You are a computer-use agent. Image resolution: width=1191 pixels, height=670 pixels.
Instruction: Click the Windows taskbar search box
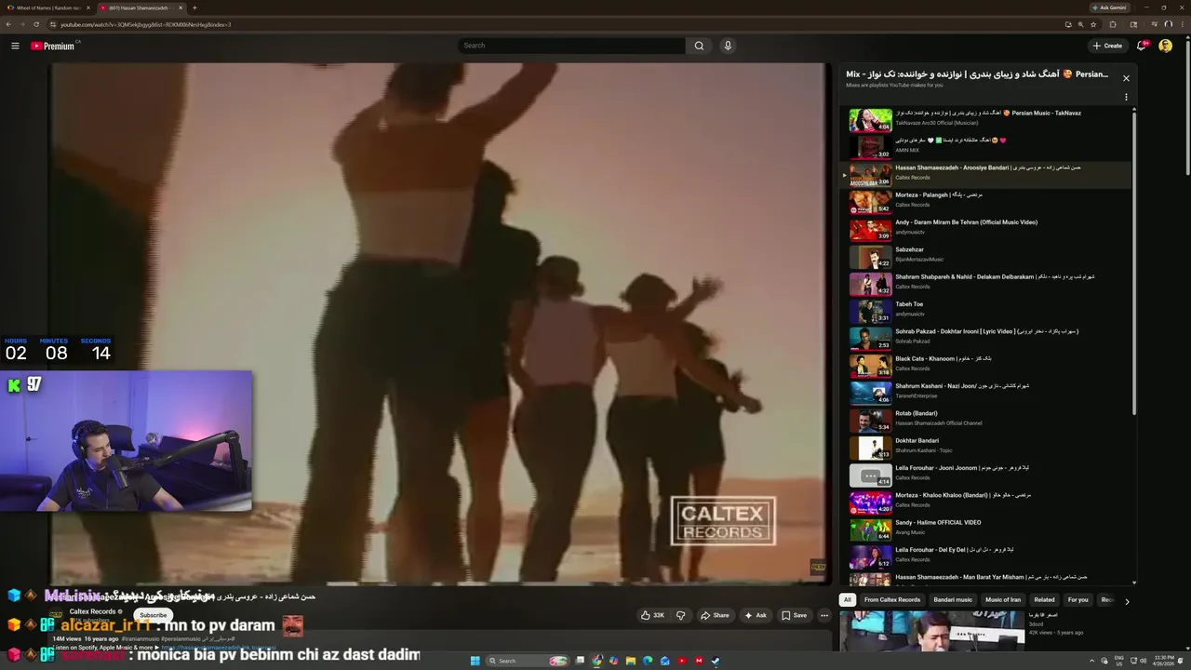click(528, 661)
